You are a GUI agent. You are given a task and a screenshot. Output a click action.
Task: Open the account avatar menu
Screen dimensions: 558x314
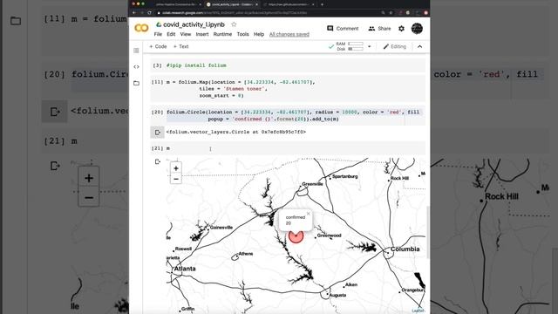coord(417,29)
